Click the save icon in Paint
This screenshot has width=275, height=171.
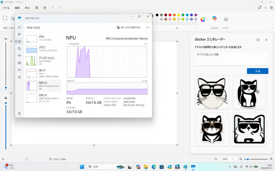pyautogui.click(x=37, y=8)
